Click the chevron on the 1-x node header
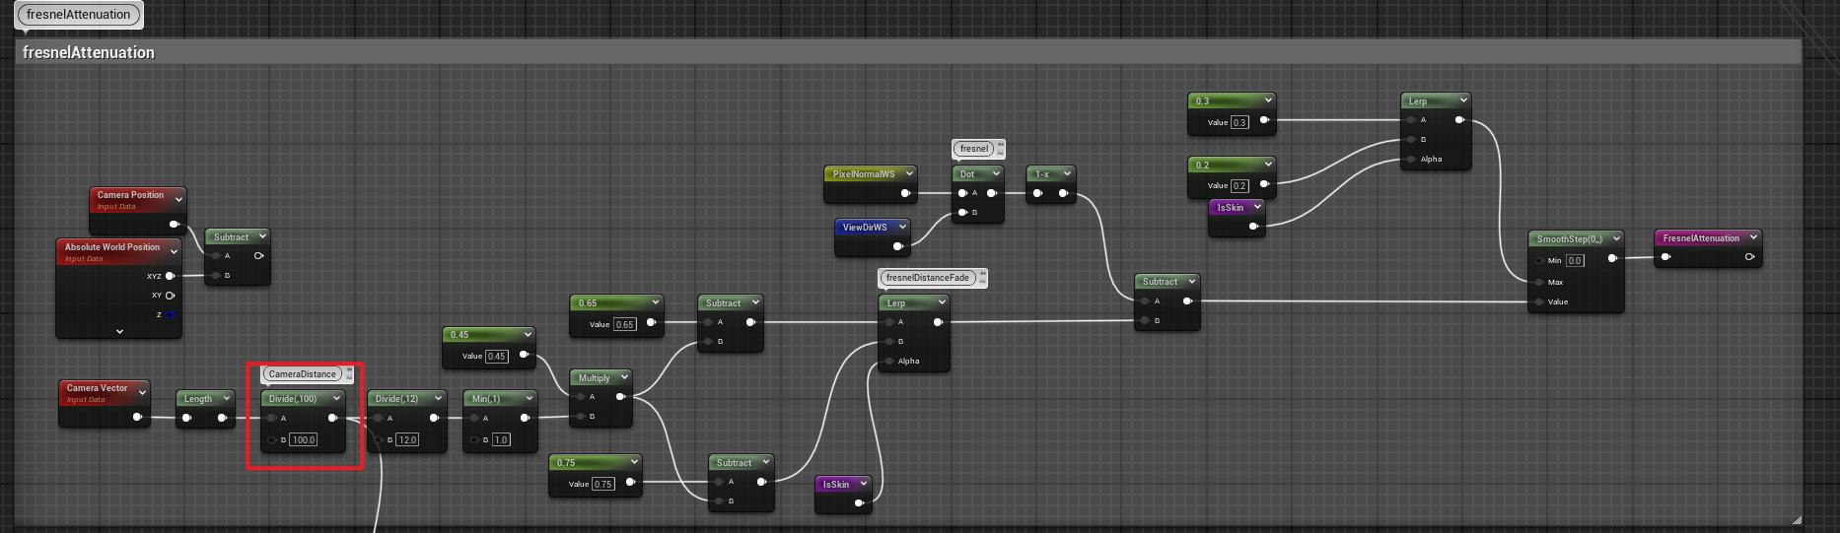 coord(1067,173)
